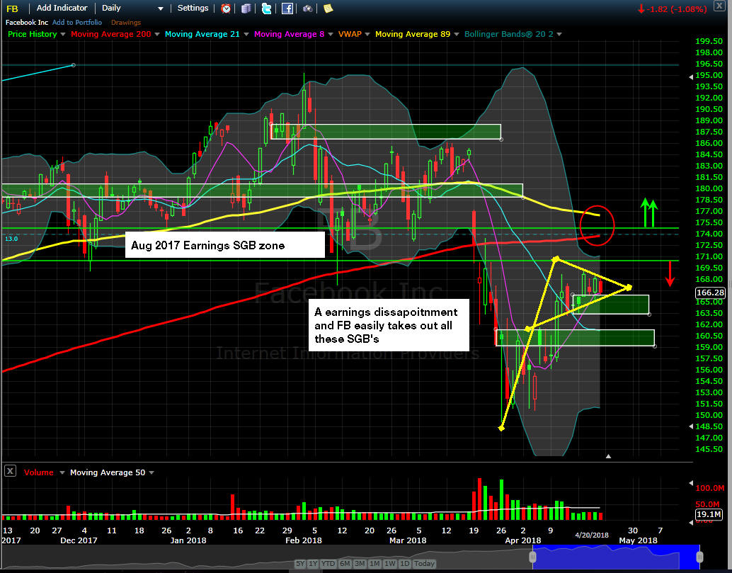732x573 pixels.
Task: Click the Bollinger Bands 20 2 label
Action: (509, 34)
